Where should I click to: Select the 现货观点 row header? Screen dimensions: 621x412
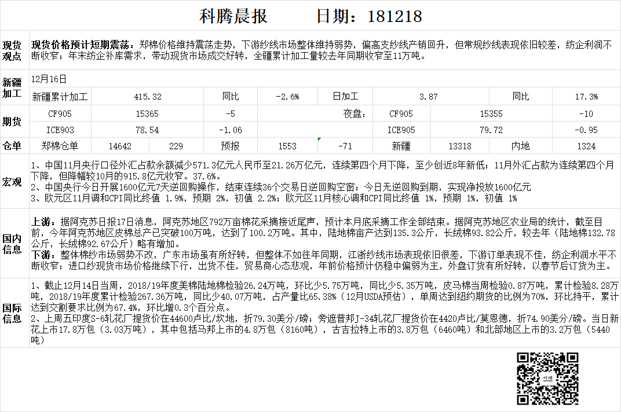13,51
